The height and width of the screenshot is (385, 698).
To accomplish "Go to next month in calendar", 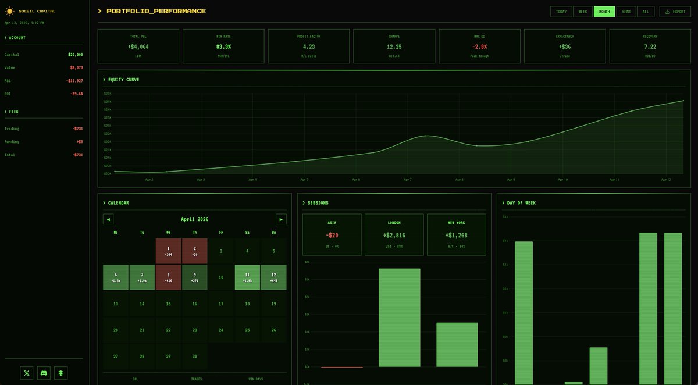I will click(x=281, y=219).
